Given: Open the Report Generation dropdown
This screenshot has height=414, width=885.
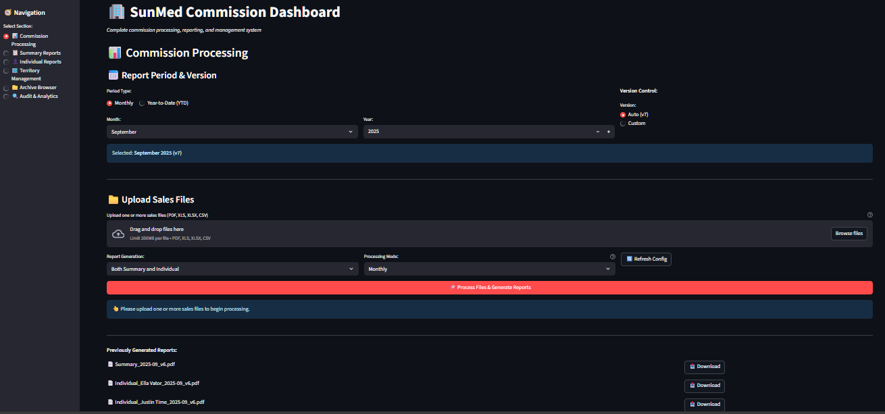Looking at the screenshot, I should coord(232,268).
